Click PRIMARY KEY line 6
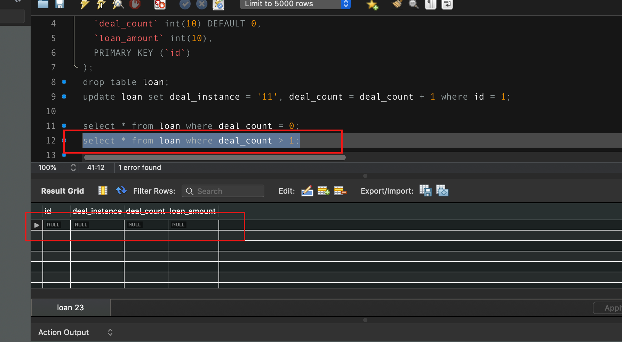 pyautogui.click(x=142, y=53)
